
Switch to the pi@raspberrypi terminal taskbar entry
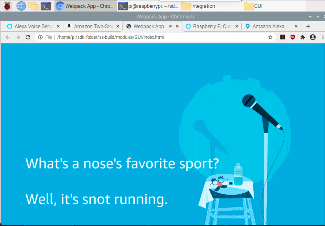point(149,6)
